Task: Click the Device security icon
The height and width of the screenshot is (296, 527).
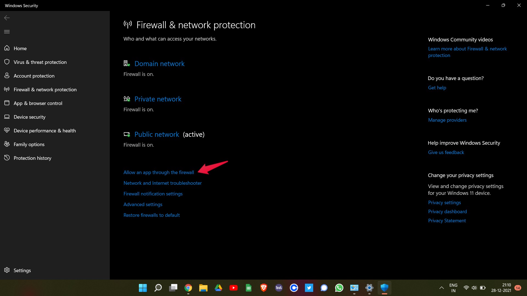Action: point(7,117)
